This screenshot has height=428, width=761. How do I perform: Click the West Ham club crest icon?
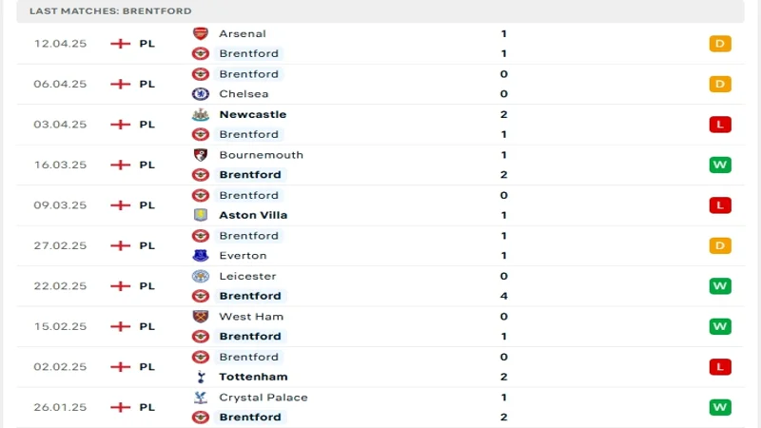[x=201, y=317]
